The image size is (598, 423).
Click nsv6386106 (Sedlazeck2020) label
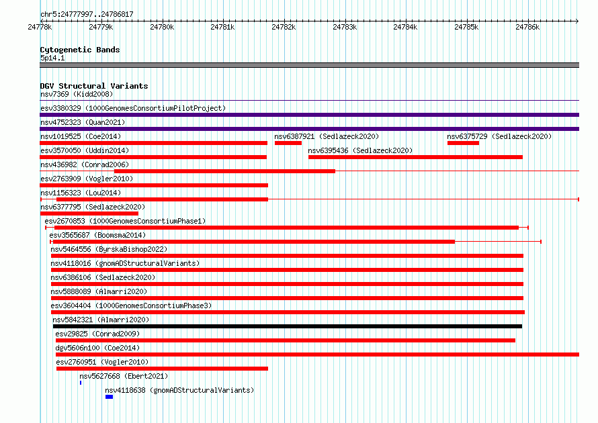click(x=103, y=277)
